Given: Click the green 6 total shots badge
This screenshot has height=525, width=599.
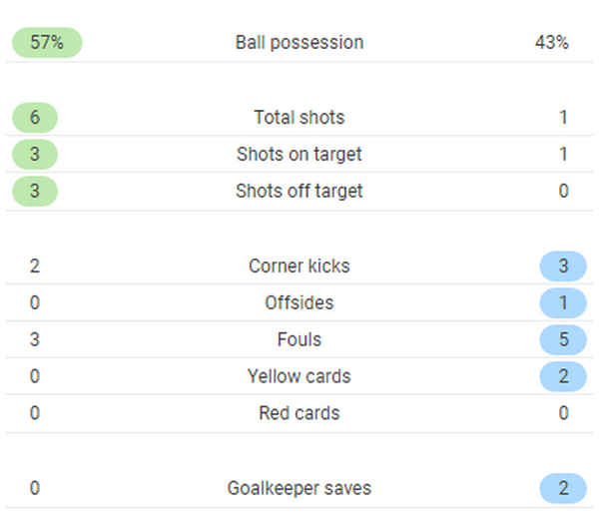Looking at the screenshot, I should coord(35,118).
